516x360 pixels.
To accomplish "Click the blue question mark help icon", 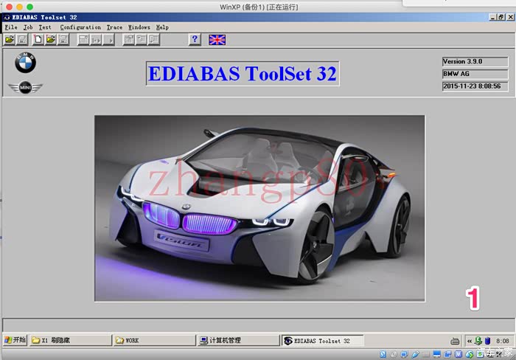I will [195, 40].
